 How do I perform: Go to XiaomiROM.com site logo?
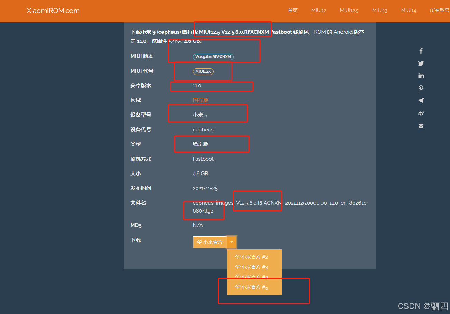point(53,11)
